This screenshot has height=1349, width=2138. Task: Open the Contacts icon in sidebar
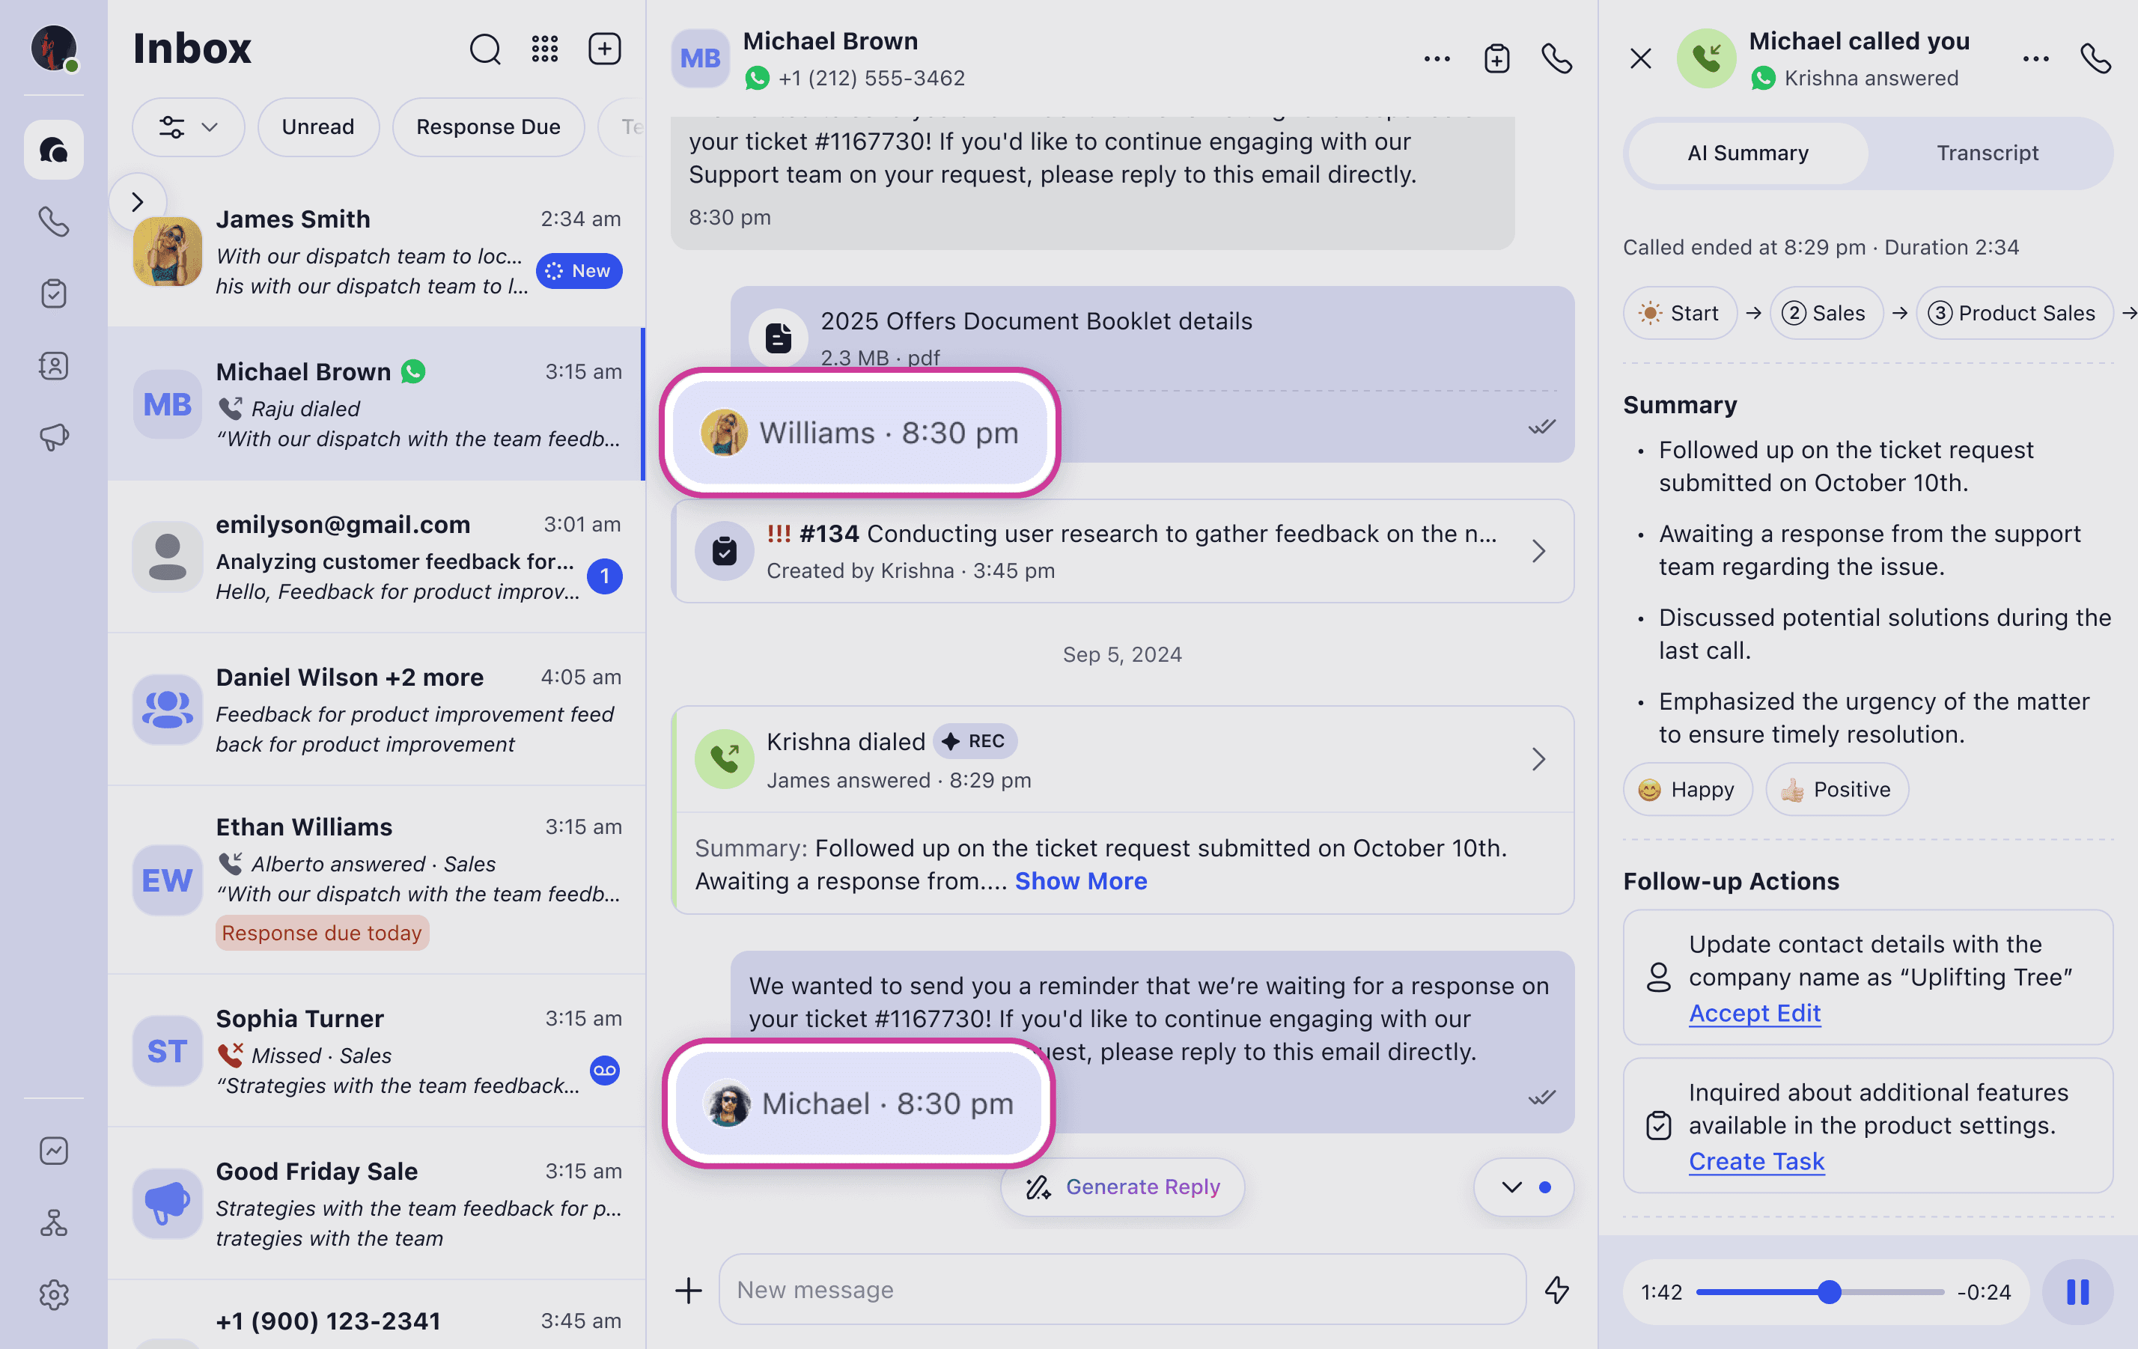click(x=53, y=365)
